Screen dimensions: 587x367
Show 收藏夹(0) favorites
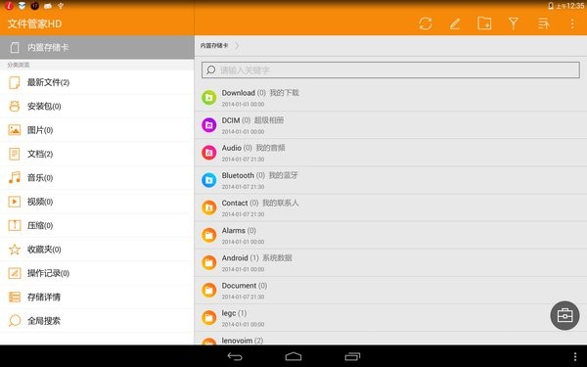(97, 250)
